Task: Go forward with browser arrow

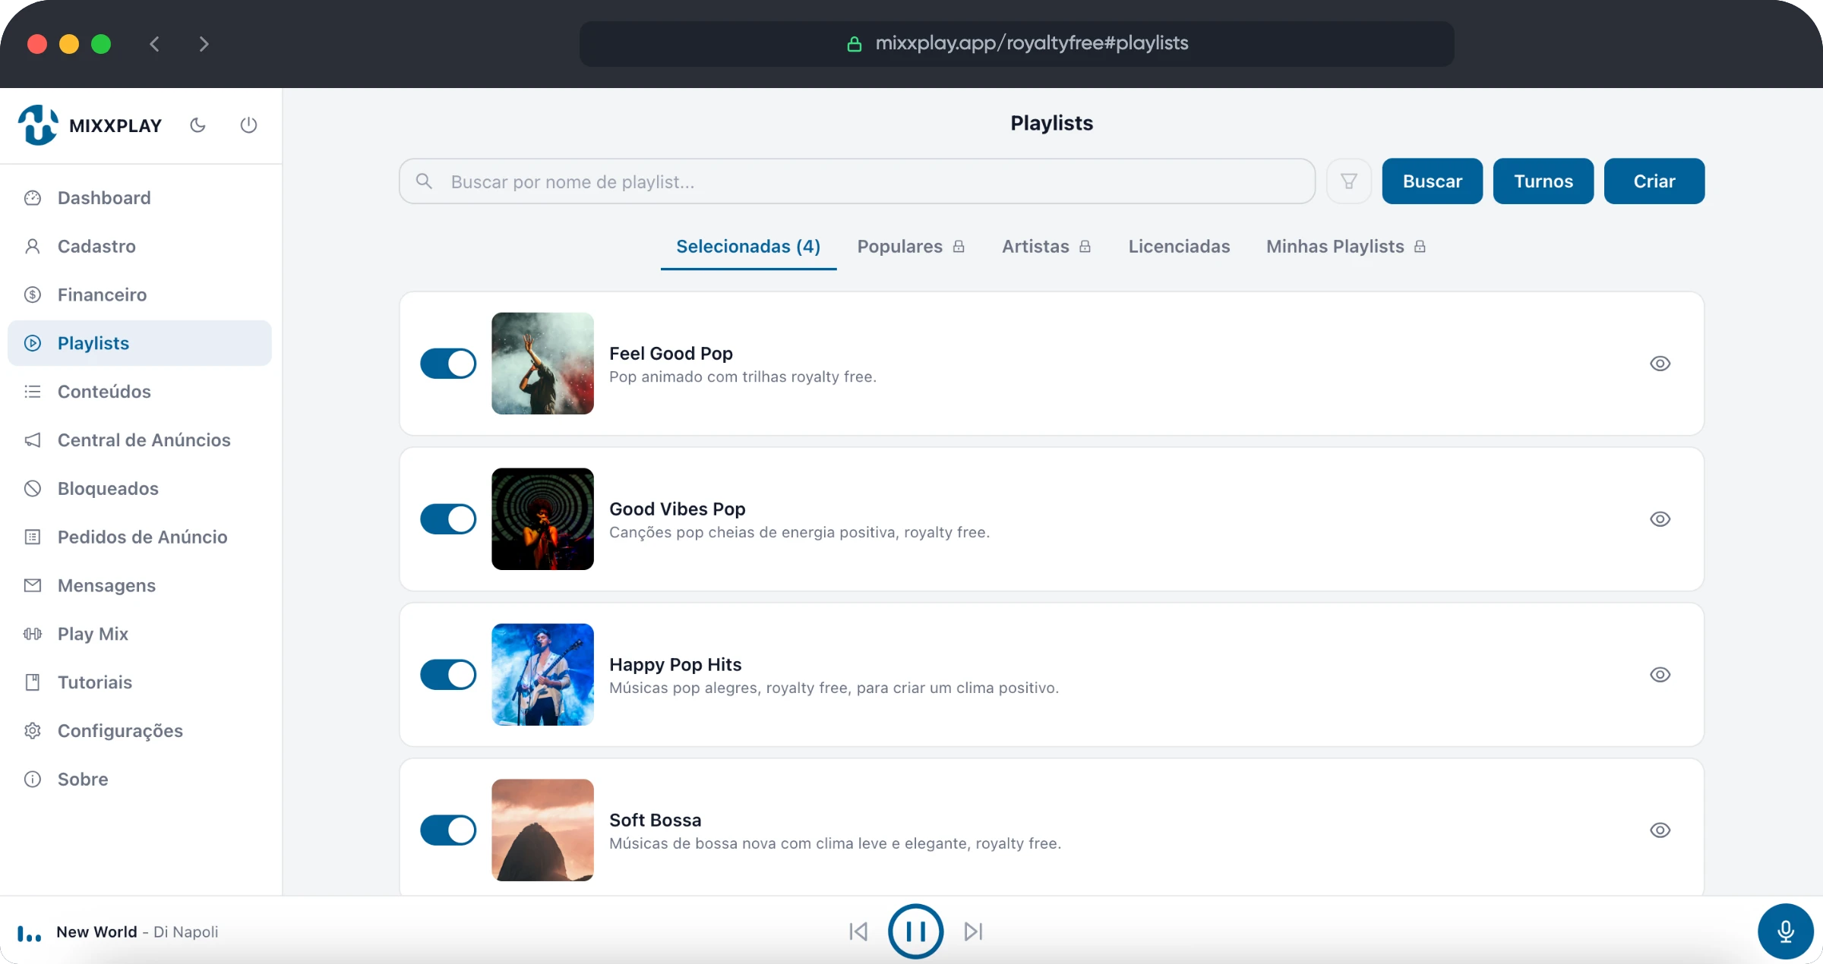Action: (203, 44)
